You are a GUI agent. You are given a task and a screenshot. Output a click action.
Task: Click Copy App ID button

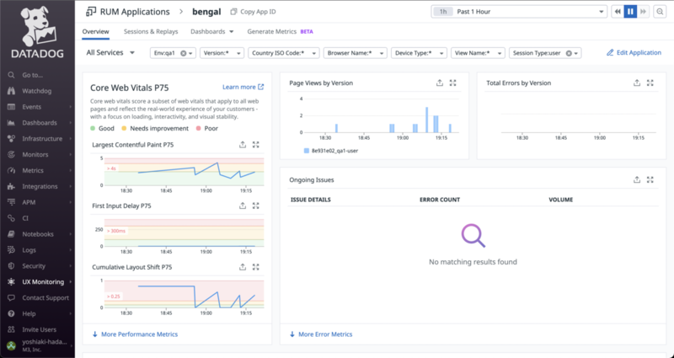[x=254, y=12]
